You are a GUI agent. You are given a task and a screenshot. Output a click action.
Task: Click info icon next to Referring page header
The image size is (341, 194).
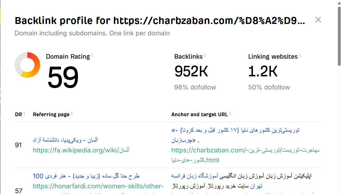click(x=72, y=113)
